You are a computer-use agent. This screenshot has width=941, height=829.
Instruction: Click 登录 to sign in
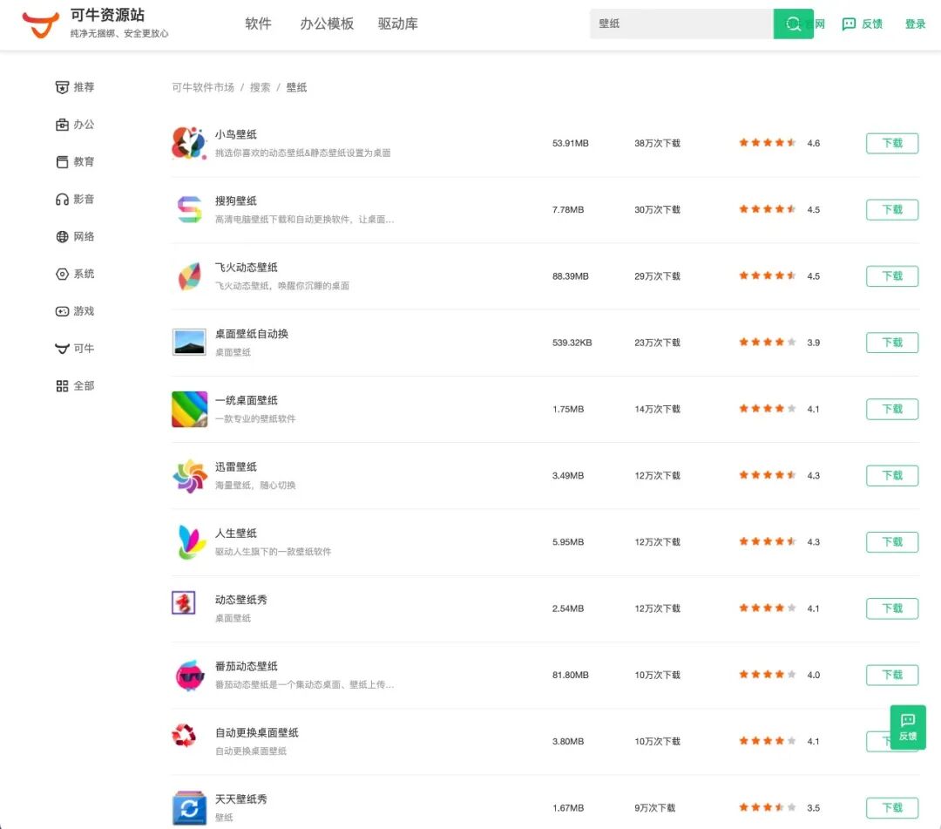pyautogui.click(x=915, y=24)
